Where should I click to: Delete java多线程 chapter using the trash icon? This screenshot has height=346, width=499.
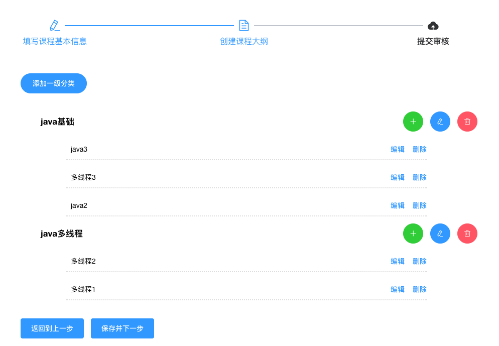[x=467, y=234]
